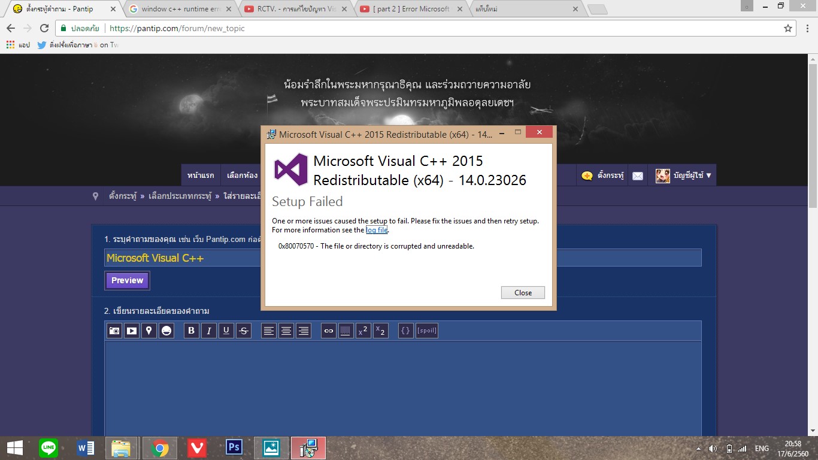
Task: Toggle italic formatting in the editor
Action: [209, 331]
